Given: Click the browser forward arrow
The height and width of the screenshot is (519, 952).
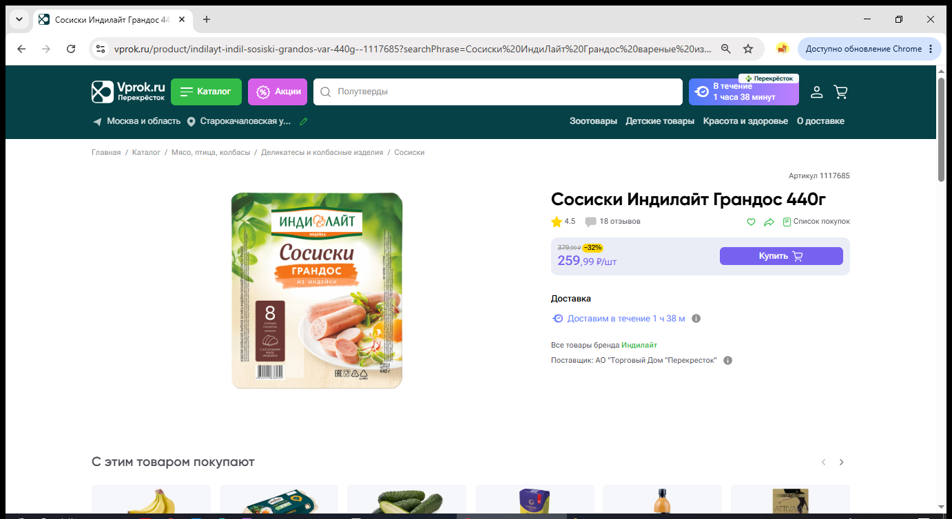Looking at the screenshot, I should (46, 49).
